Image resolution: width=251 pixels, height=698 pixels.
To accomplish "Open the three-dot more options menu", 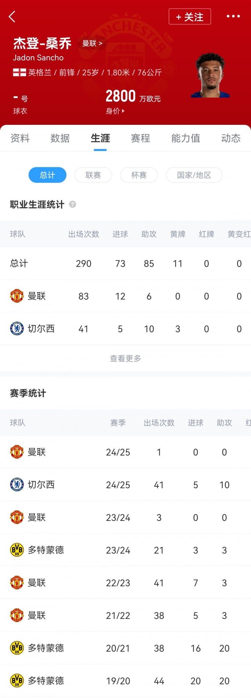I will 233,16.
